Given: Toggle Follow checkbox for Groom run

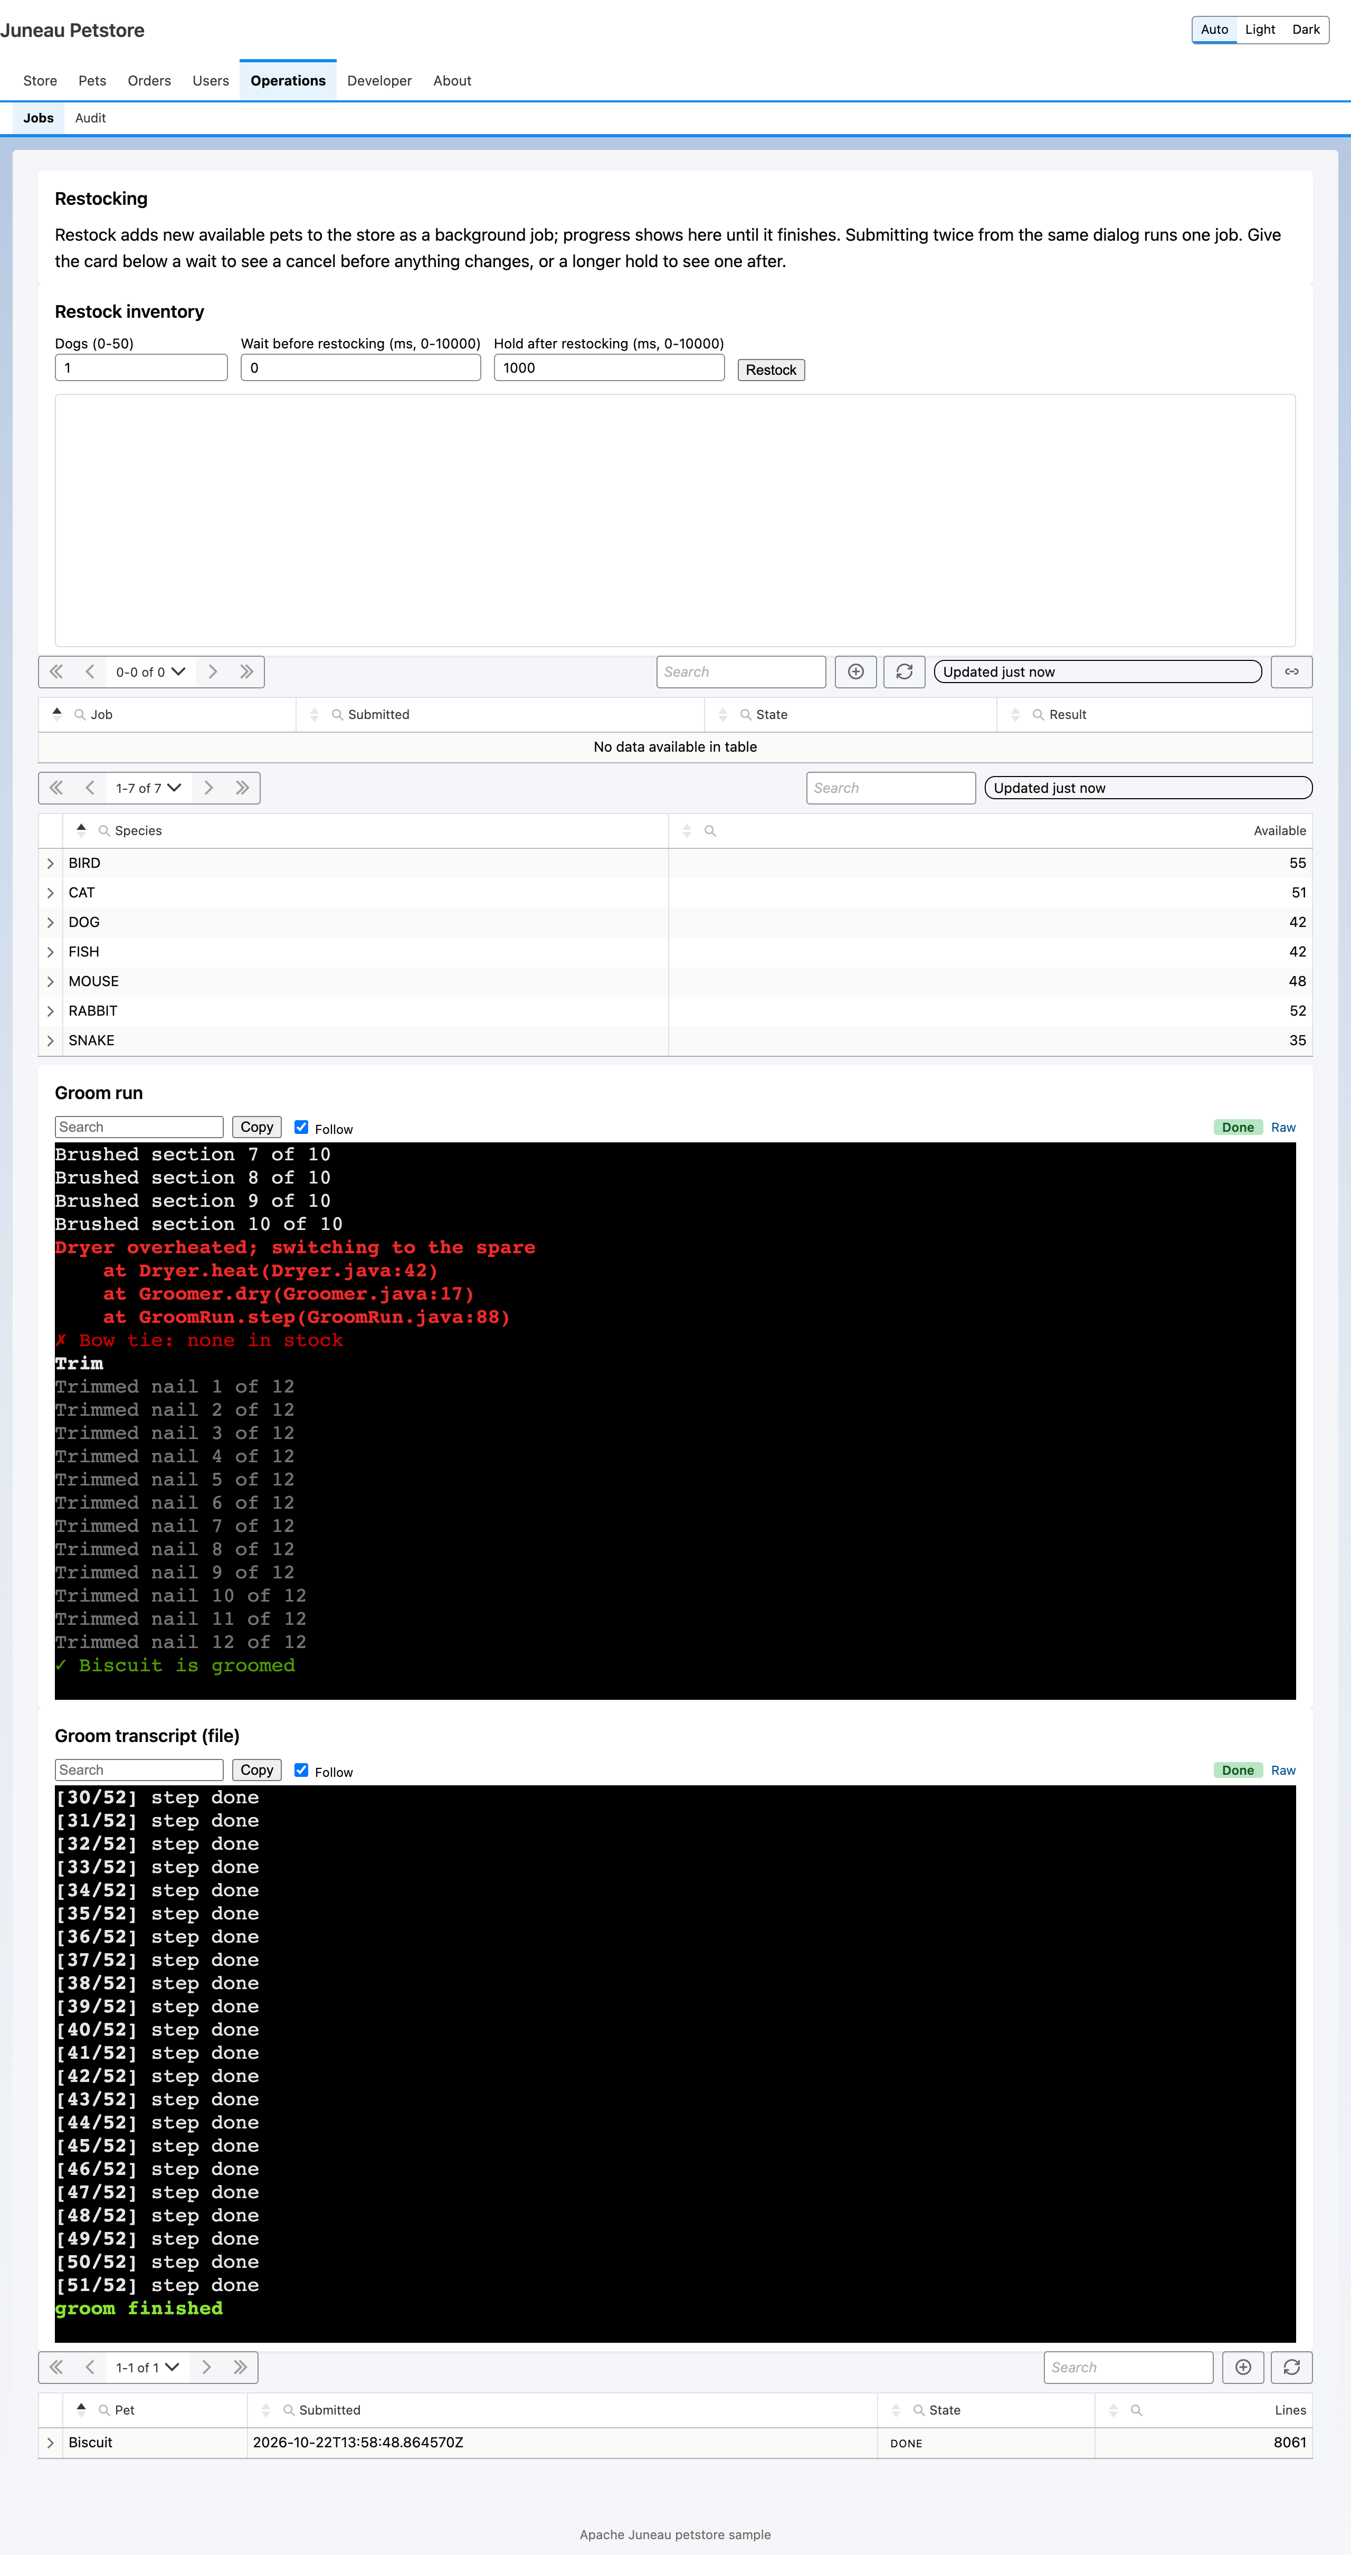Looking at the screenshot, I should pyautogui.click(x=301, y=1127).
